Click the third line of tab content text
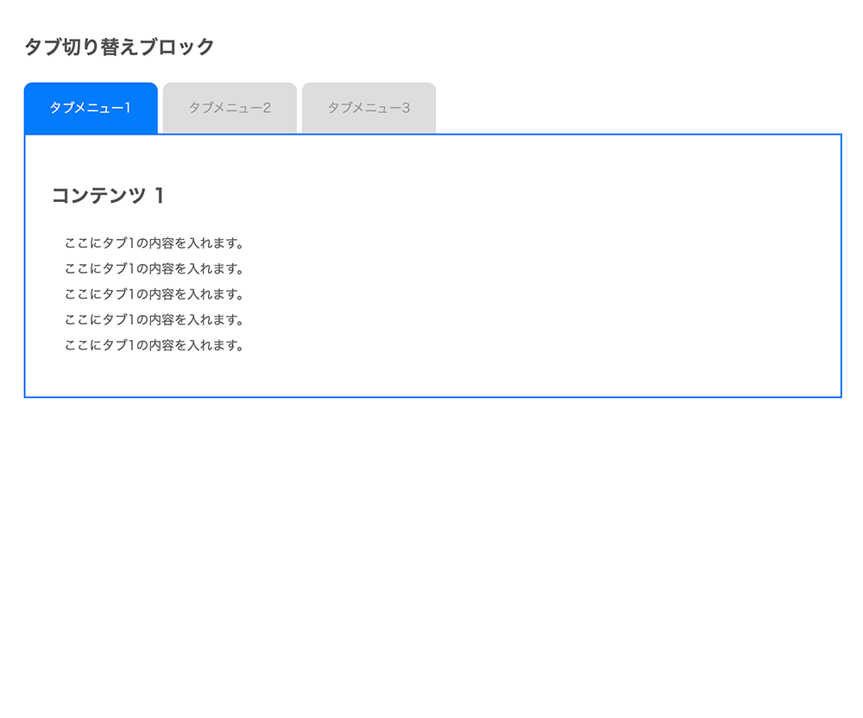Viewport: 863px width, 718px height. click(x=154, y=294)
